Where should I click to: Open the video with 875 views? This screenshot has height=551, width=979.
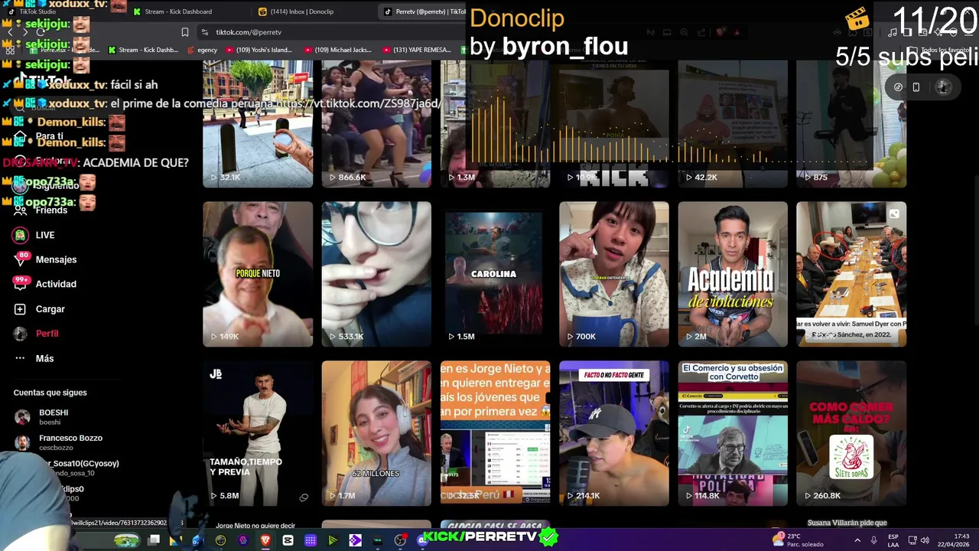[x=851, y=124]
